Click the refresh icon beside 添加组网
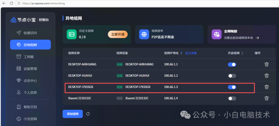 (88, 114)
